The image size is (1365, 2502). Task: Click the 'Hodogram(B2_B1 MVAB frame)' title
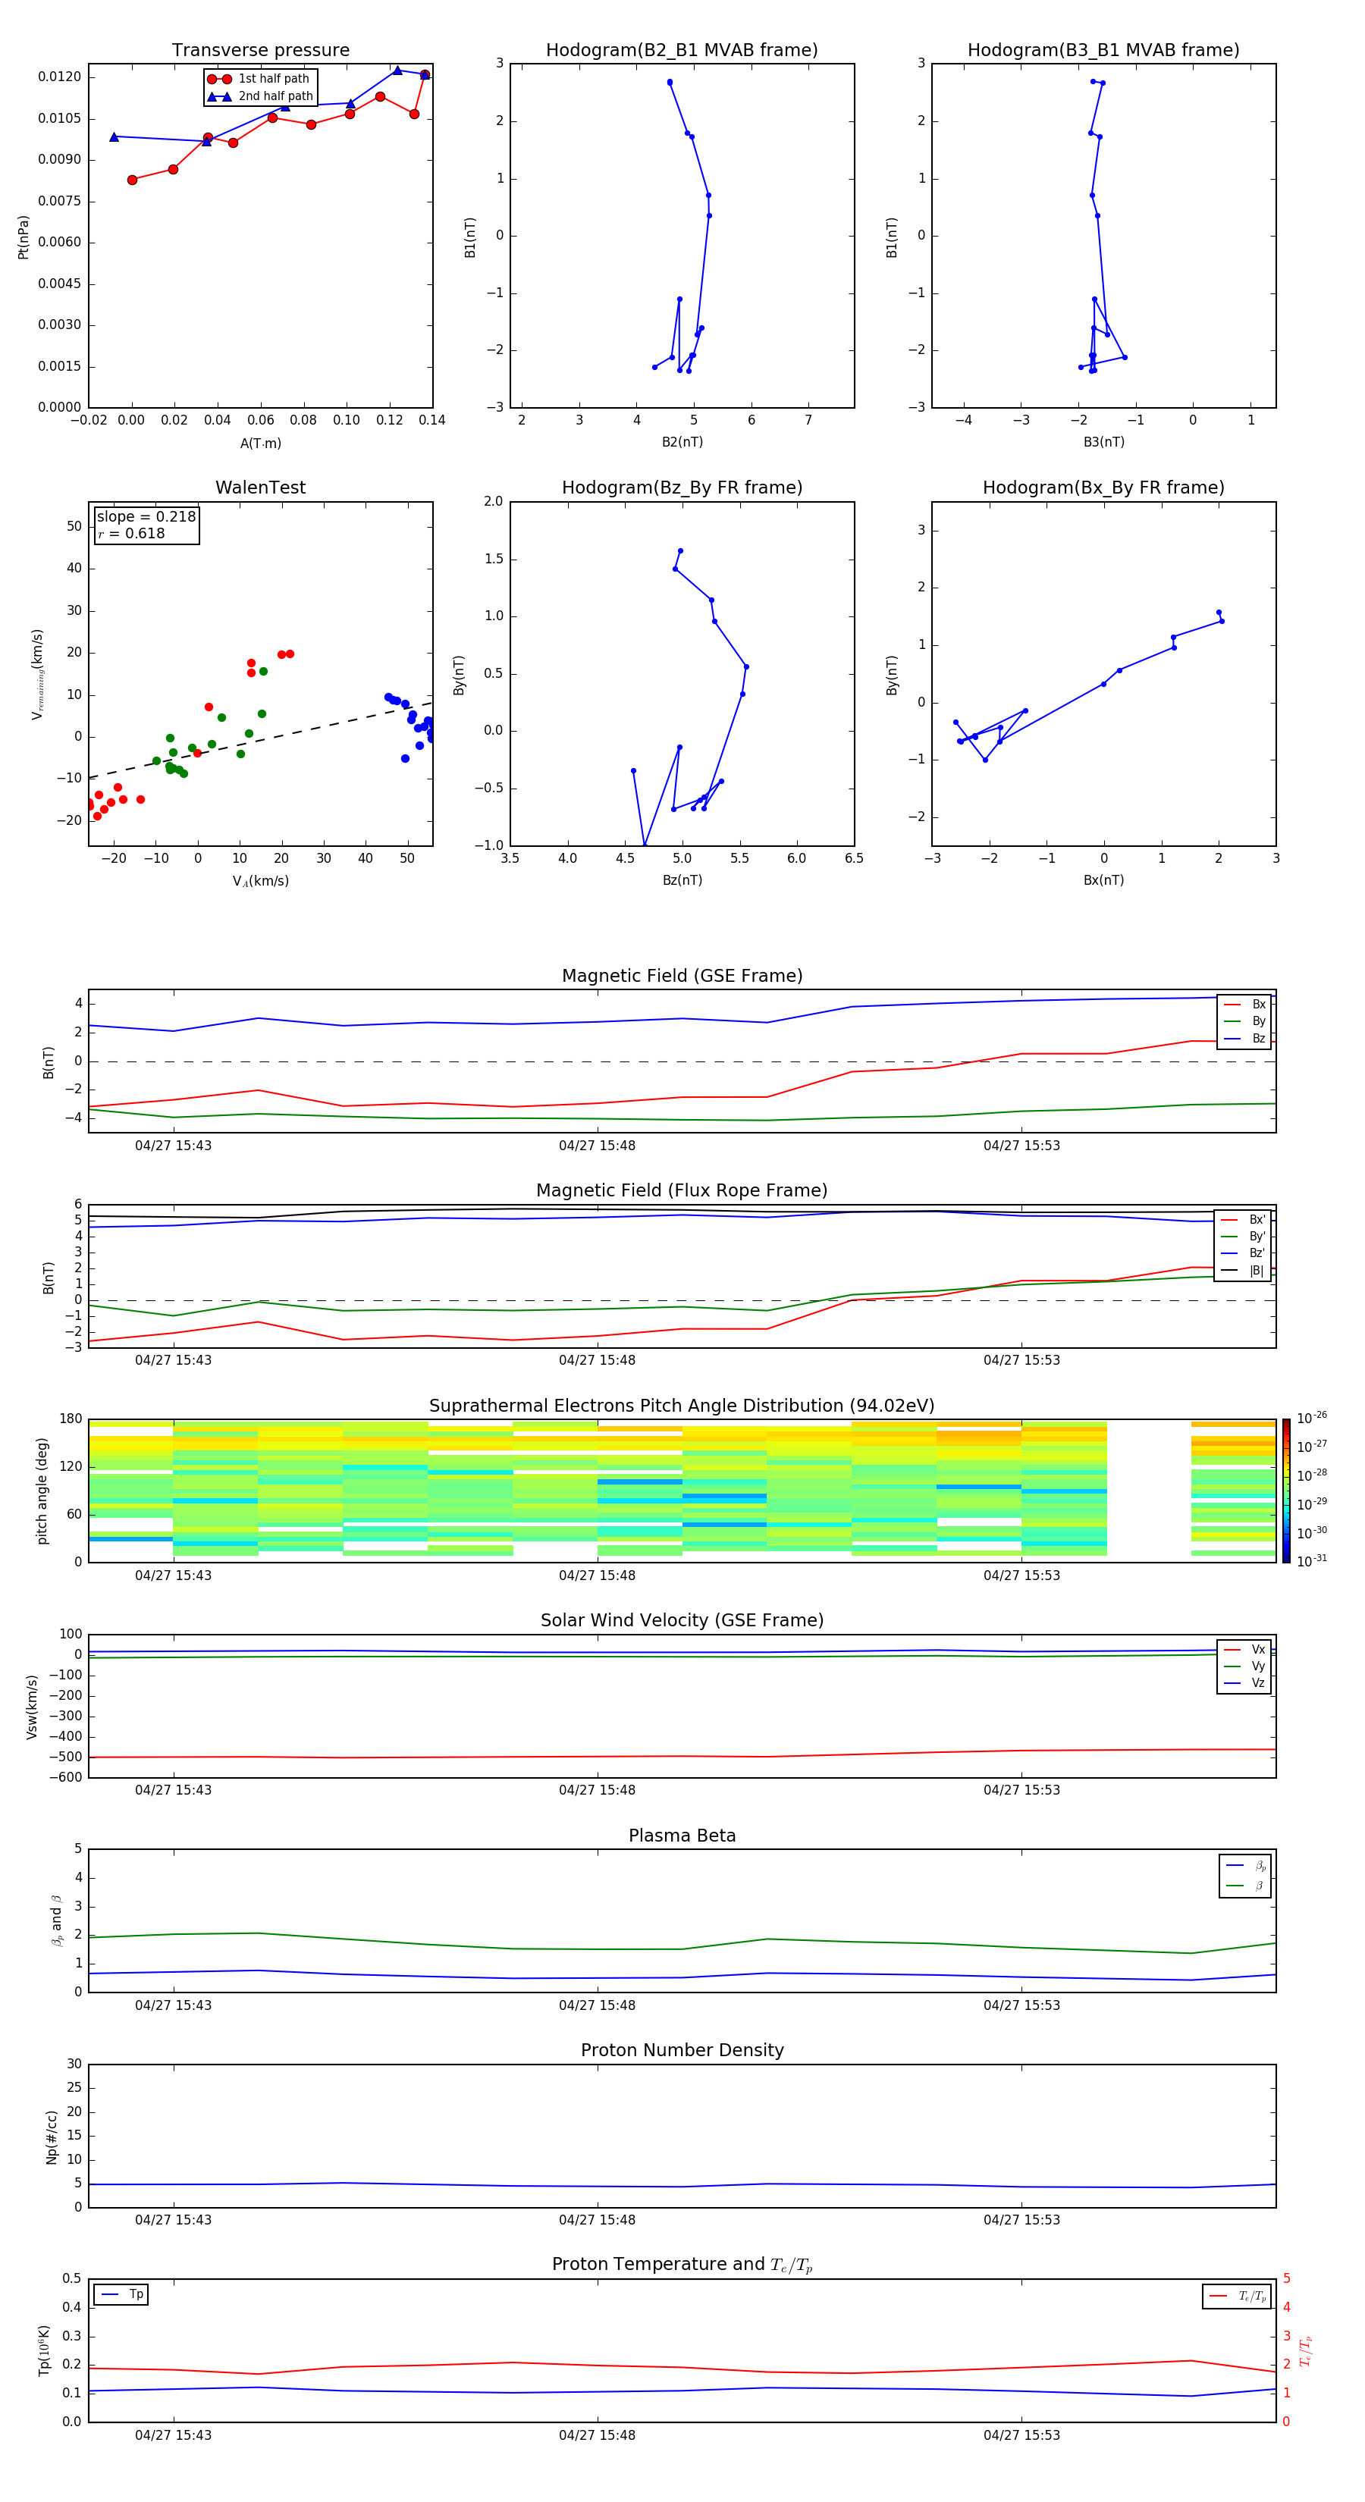682,51
